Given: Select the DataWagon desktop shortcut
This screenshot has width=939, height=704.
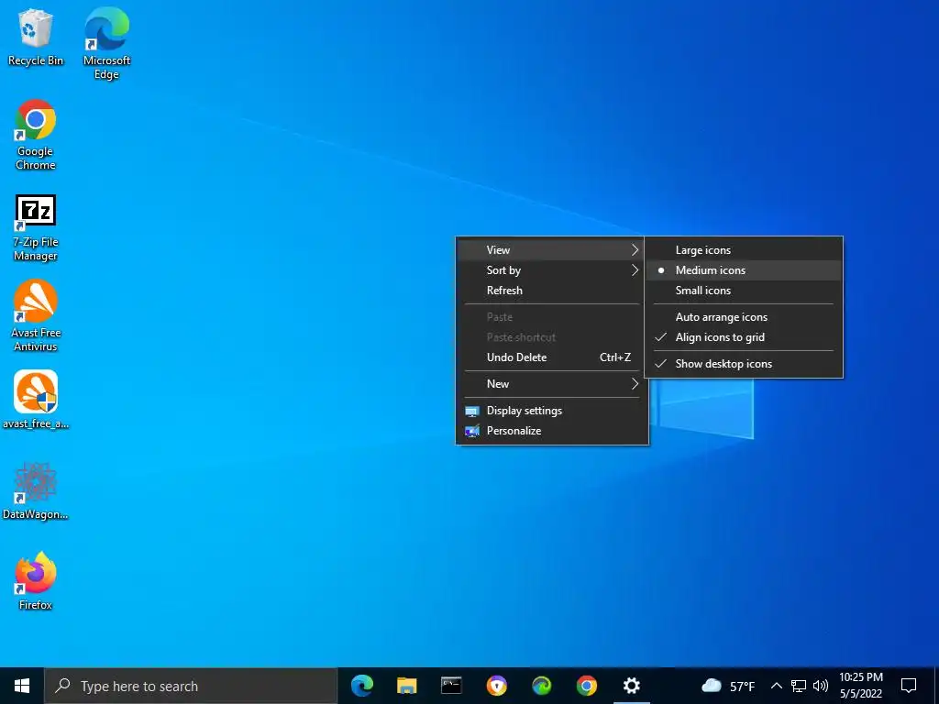Looking at the screenshot, I should click(36, 490).
